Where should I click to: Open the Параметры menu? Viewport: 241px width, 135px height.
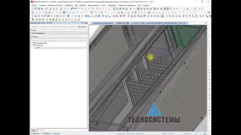112,5
